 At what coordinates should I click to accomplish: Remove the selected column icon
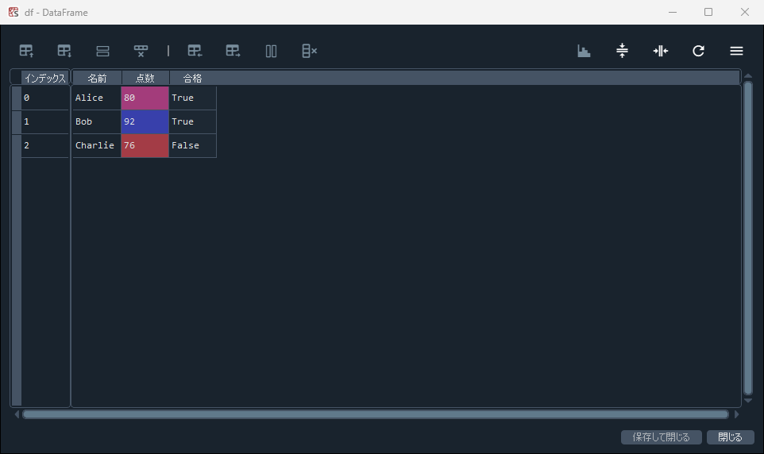pyautogui.click(x=310, y=51)
